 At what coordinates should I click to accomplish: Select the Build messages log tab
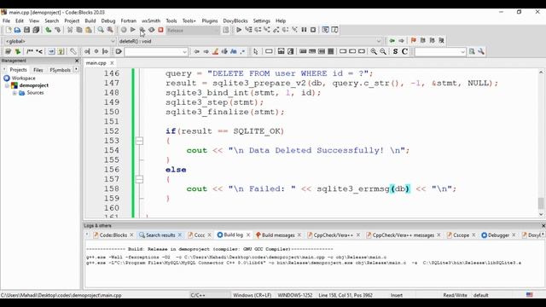(x=278, y=235)
